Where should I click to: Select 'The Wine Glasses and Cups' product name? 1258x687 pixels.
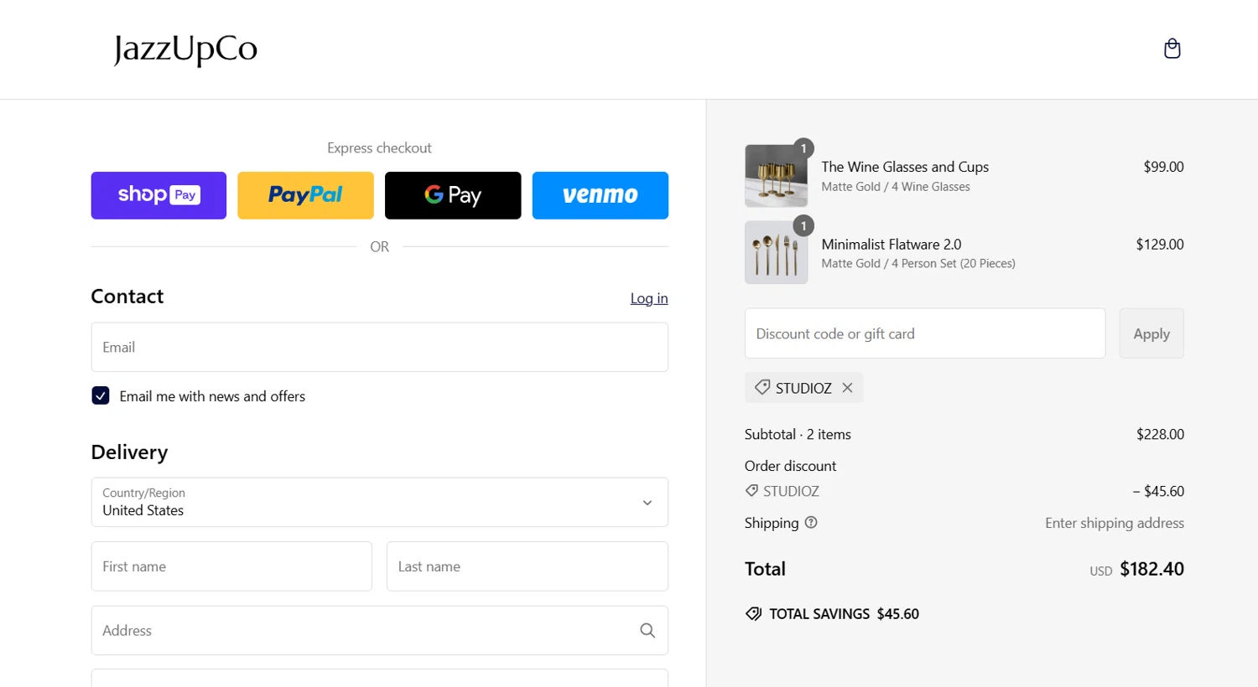tap(905, 167)
